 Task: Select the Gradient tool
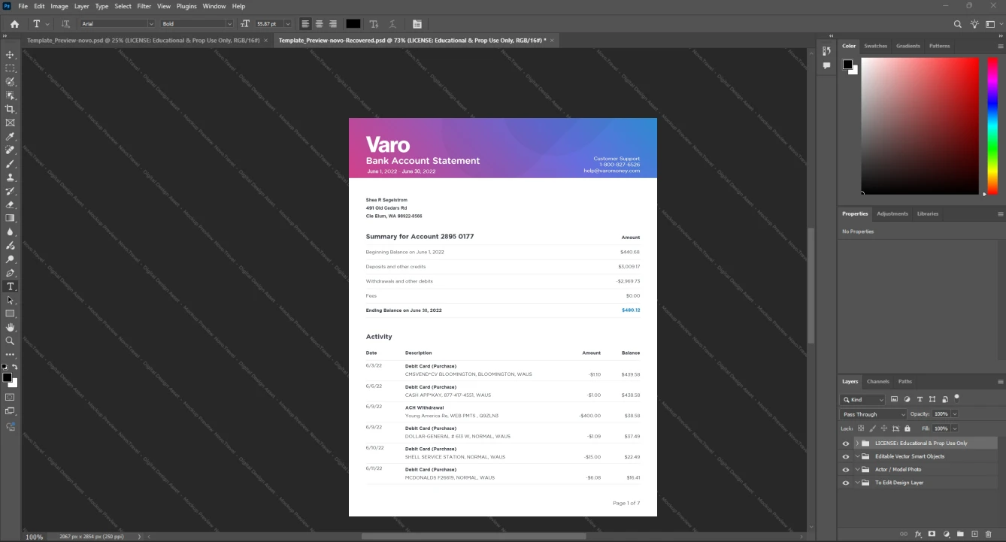click(x=10, y=218)
